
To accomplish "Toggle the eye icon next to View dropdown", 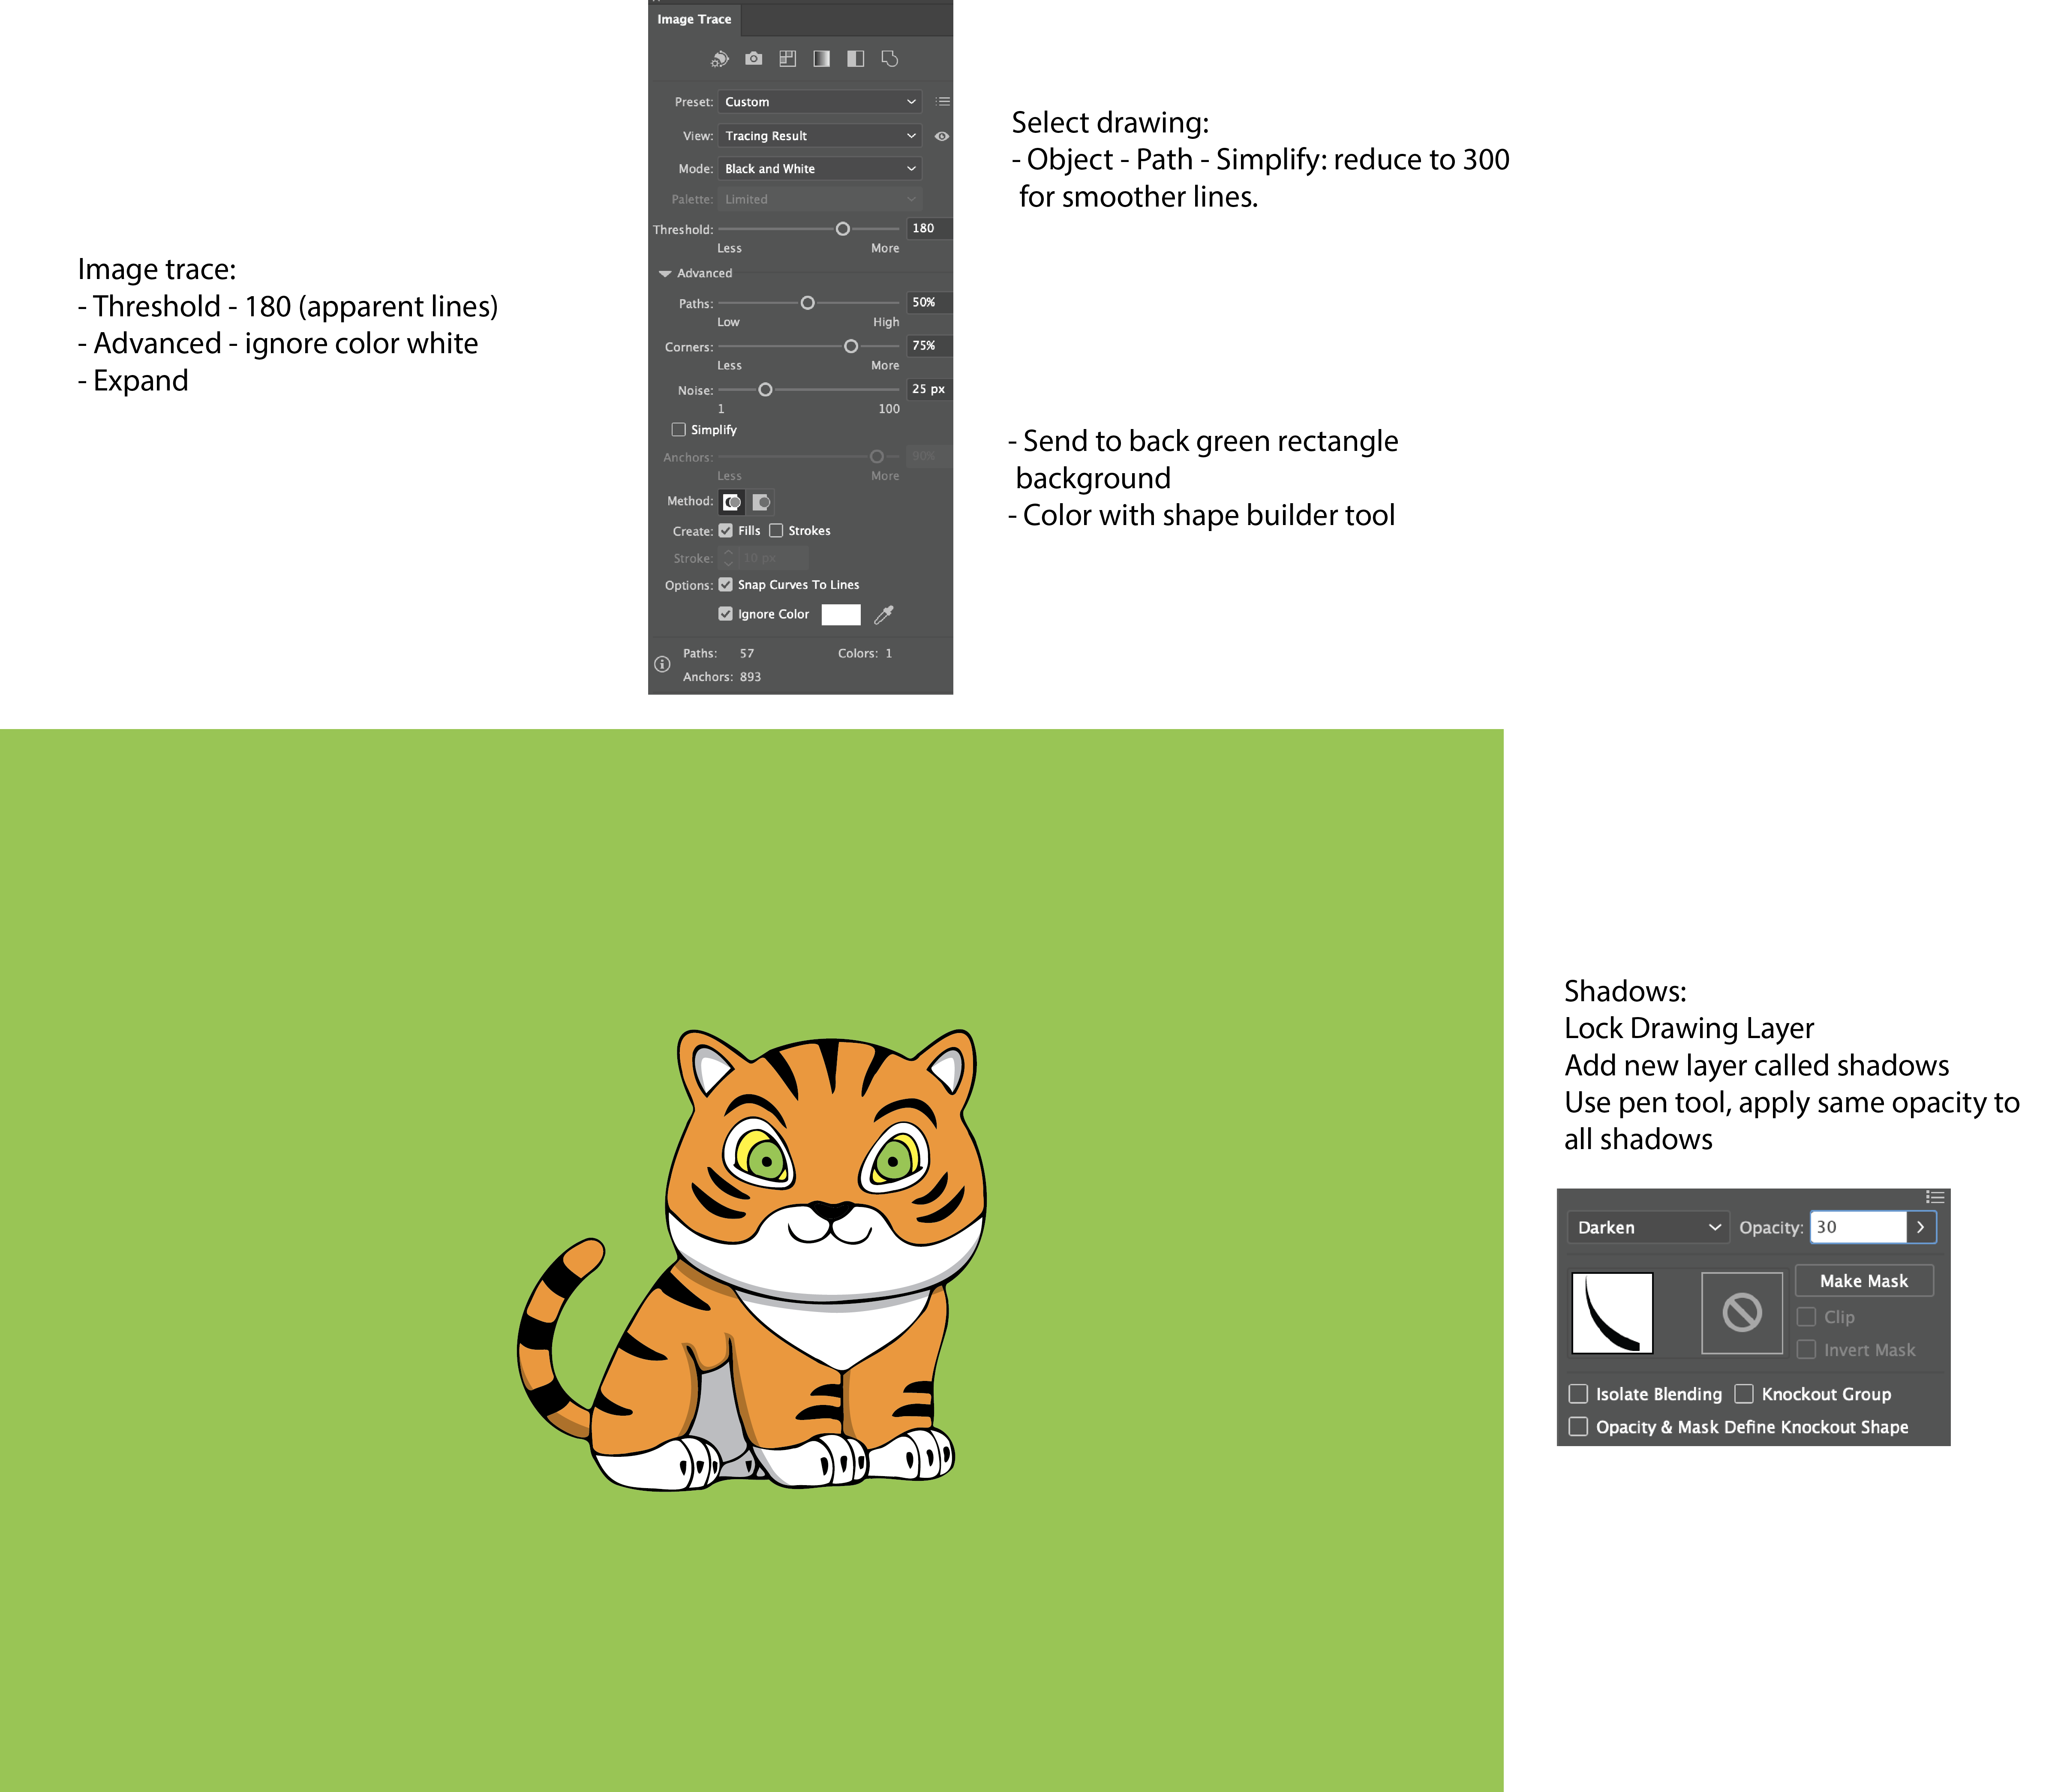I will coord(942,136).
